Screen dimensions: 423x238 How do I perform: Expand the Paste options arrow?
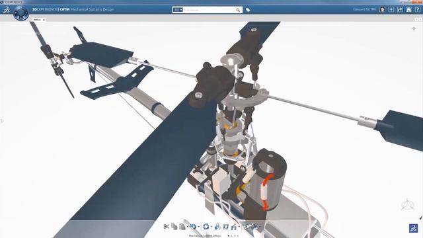click(188, 226)
